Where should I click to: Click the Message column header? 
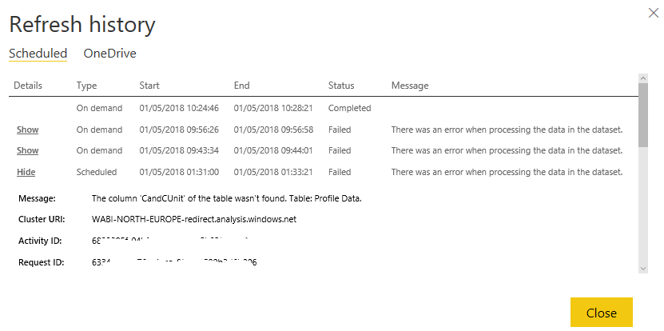tap(410, 86)
